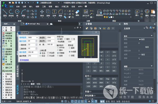Select the 直线 line tool
This screenshot has width=158, height=104.
click(x=5, y=13)
